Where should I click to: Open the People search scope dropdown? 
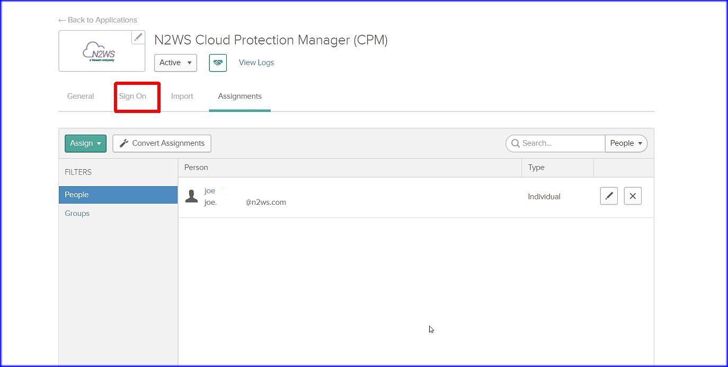tap(626, 143)
